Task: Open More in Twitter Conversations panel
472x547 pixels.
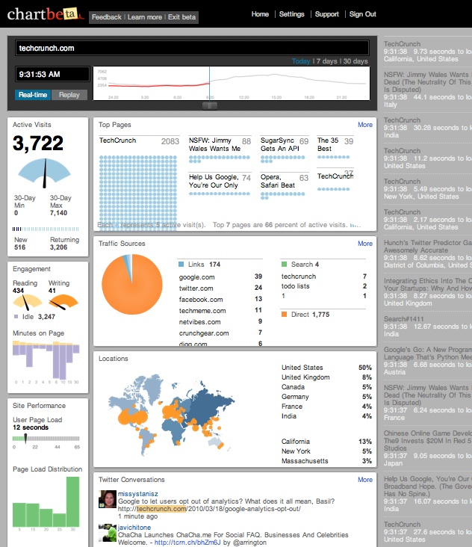Action: pos(365,480)
